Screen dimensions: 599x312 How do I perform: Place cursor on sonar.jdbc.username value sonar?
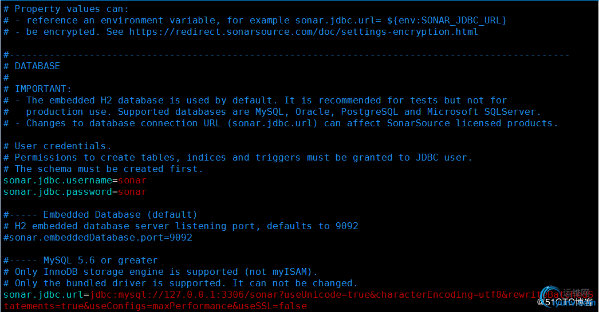pyautogui.click(x=132, y=181)
